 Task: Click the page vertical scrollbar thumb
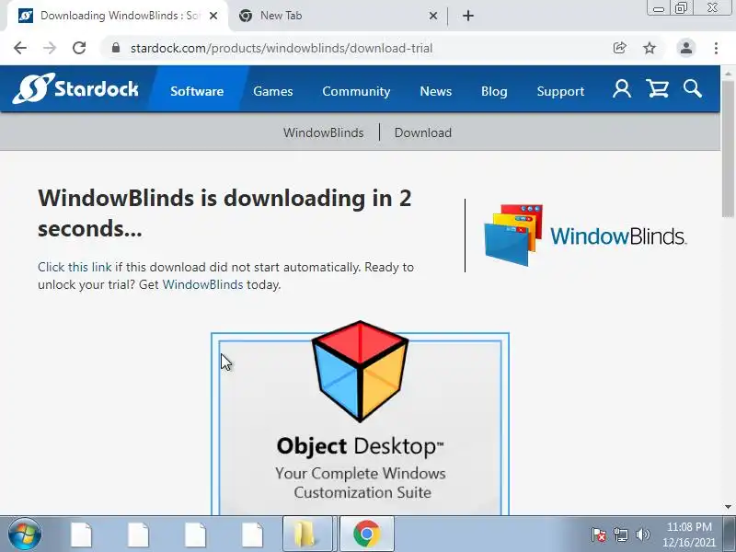click(x=728, y=150)
